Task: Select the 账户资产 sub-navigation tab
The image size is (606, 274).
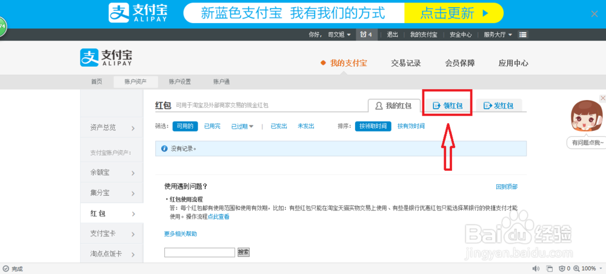Action: pyautogui.click(x=136, y=82)
